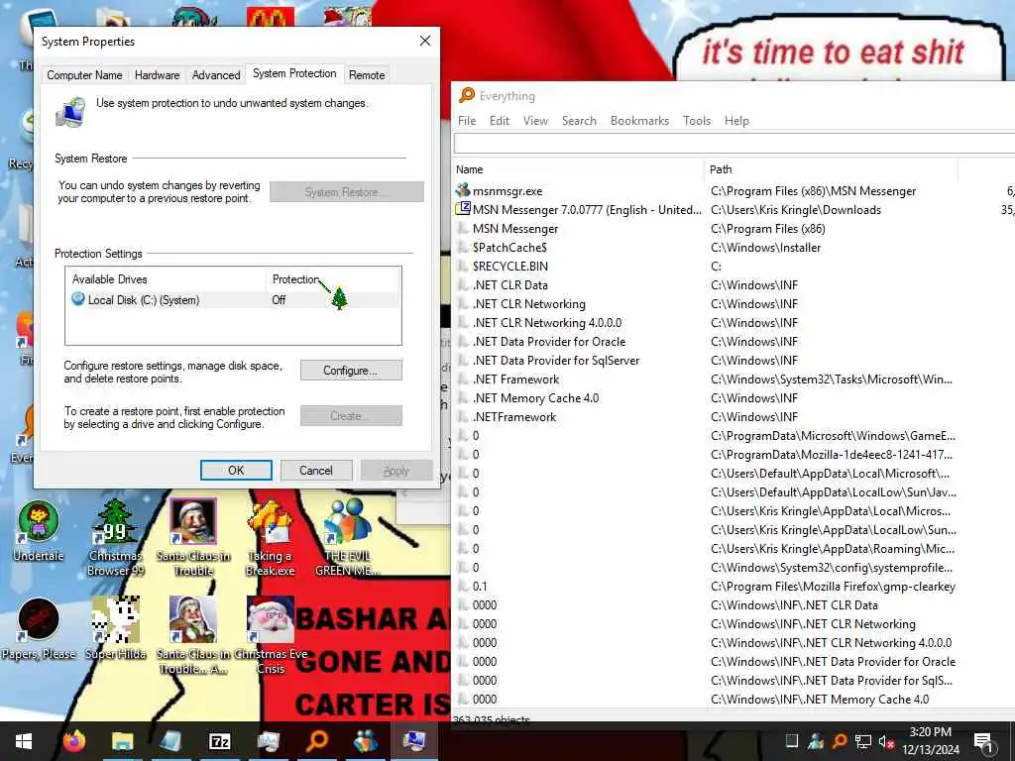This screenshot has height=761, width=1015.
Task: Click path C:\Program Files\Mozilla Firefox\gmp-clearkey
Action: point(833,587)
